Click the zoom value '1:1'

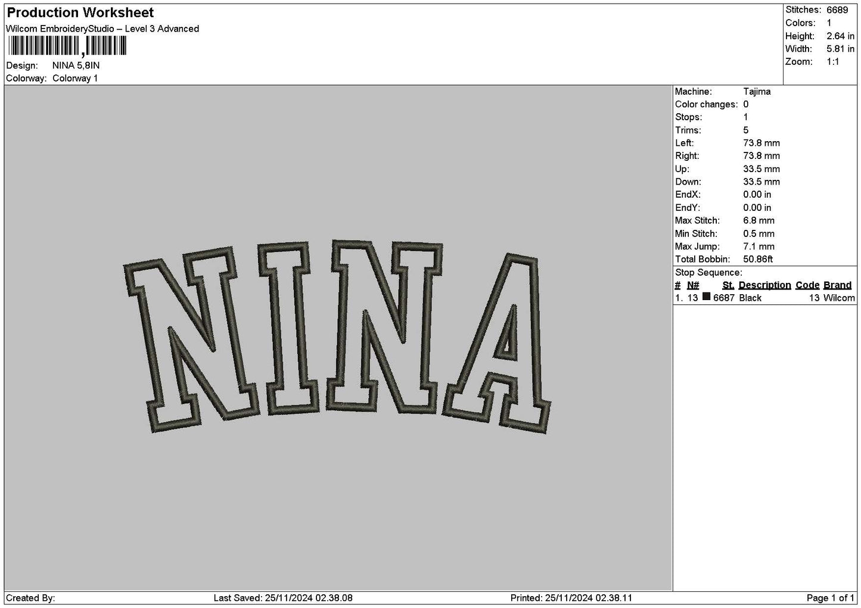[x=833, y=62]
